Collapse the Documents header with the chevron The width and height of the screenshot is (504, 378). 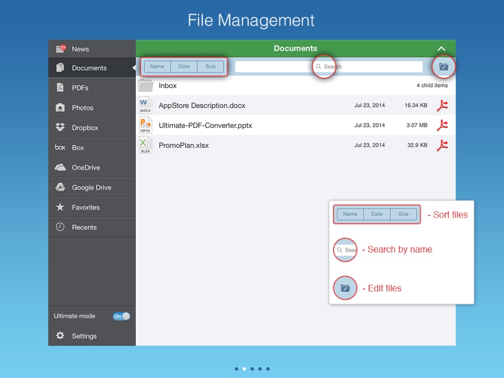[x=441, y=49]
